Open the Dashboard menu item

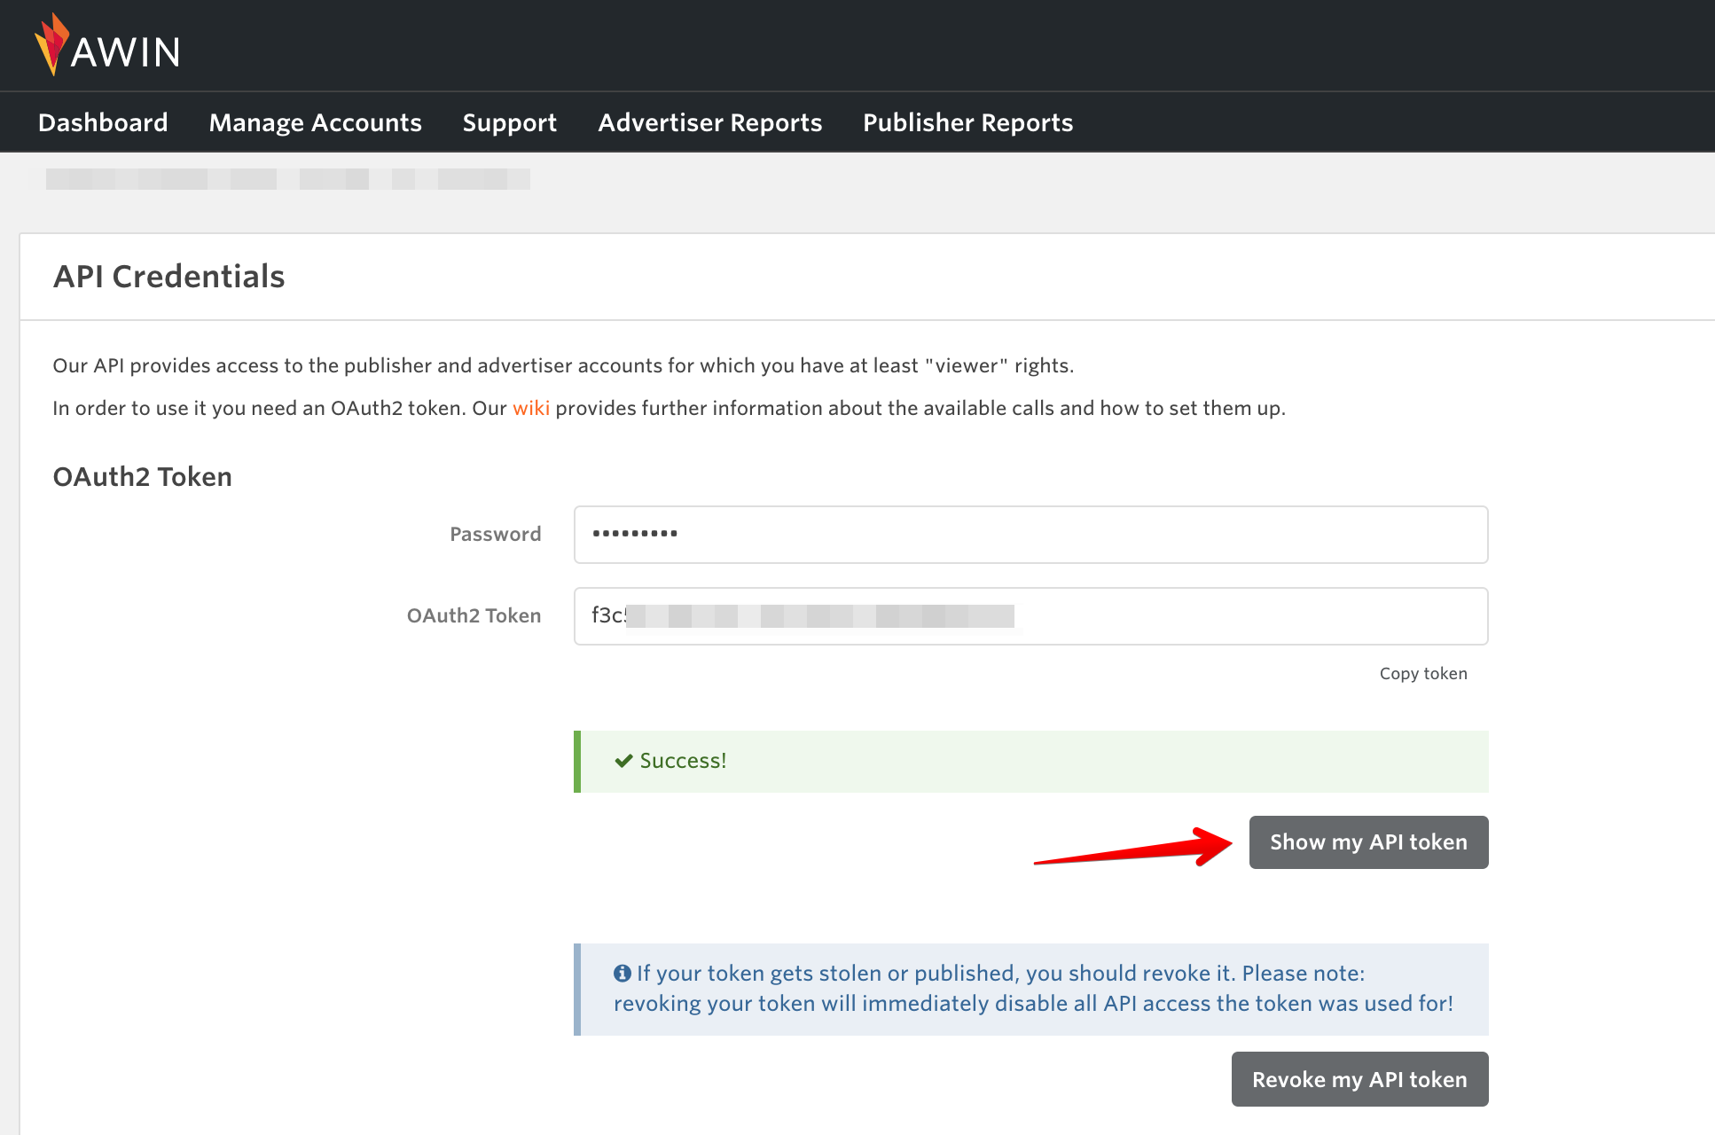tap(102, 122)
